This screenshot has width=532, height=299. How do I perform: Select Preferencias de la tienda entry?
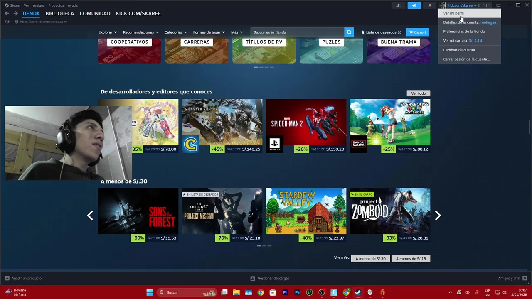[470, 31]
